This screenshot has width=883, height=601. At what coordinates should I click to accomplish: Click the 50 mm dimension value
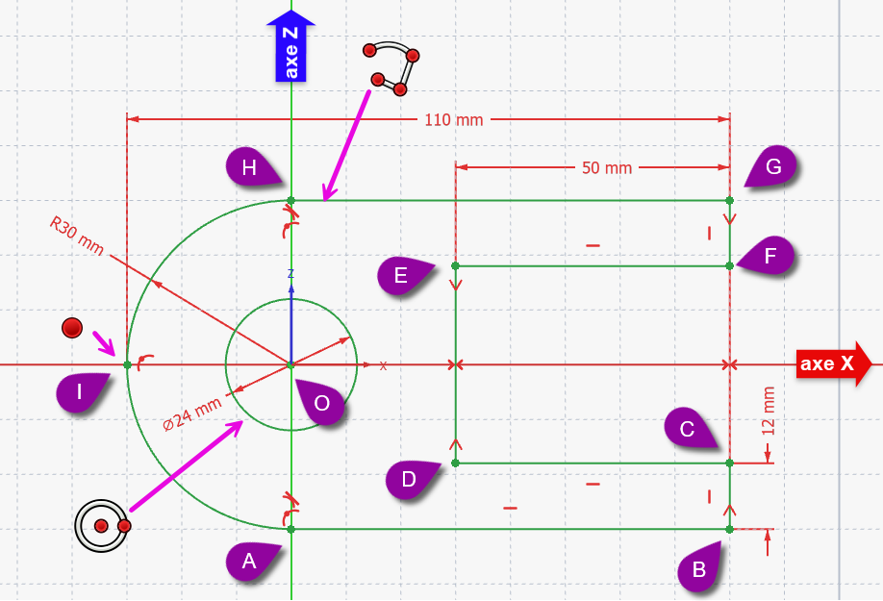607,167
